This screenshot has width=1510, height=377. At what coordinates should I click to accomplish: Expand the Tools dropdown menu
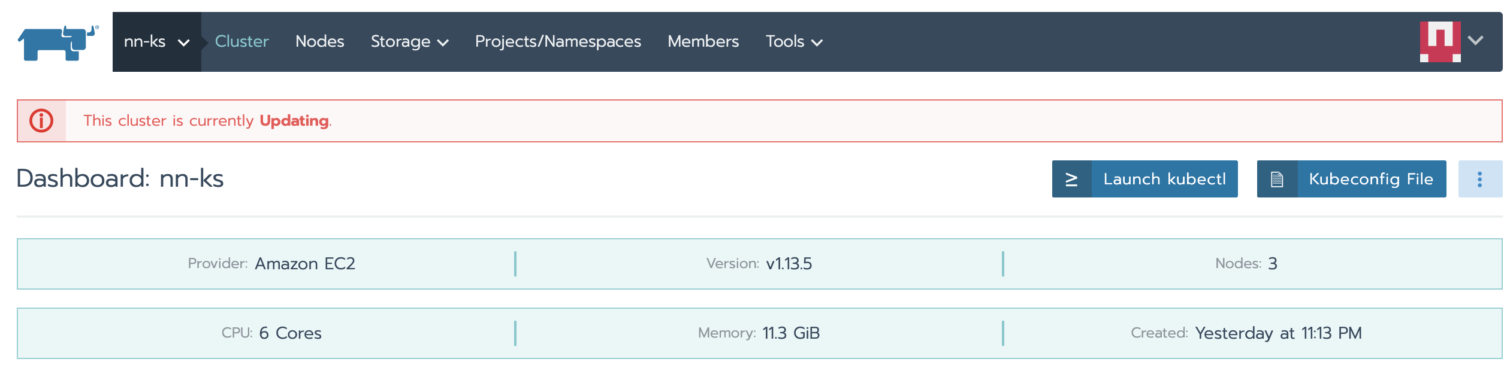[x=794, y=42]
